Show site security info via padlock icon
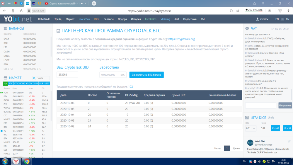 pos(29,11)
